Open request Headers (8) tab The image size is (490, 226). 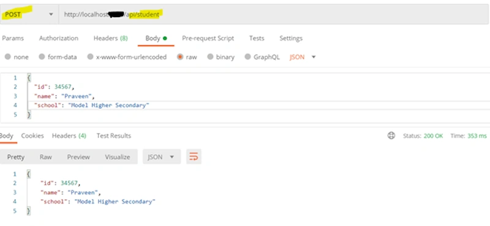click(111, 38)
